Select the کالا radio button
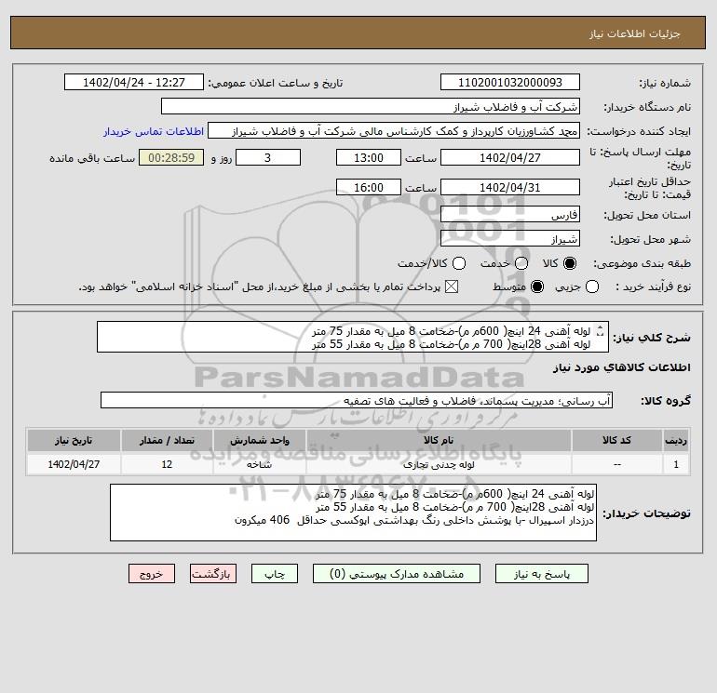 570,263
